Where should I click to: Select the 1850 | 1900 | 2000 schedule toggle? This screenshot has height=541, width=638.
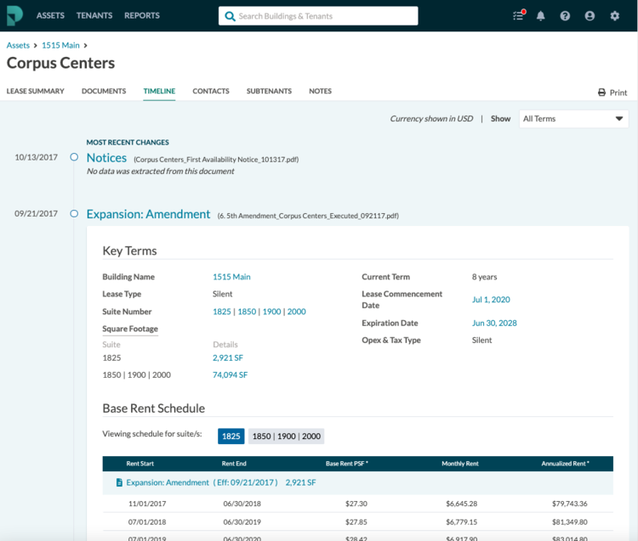287,437
